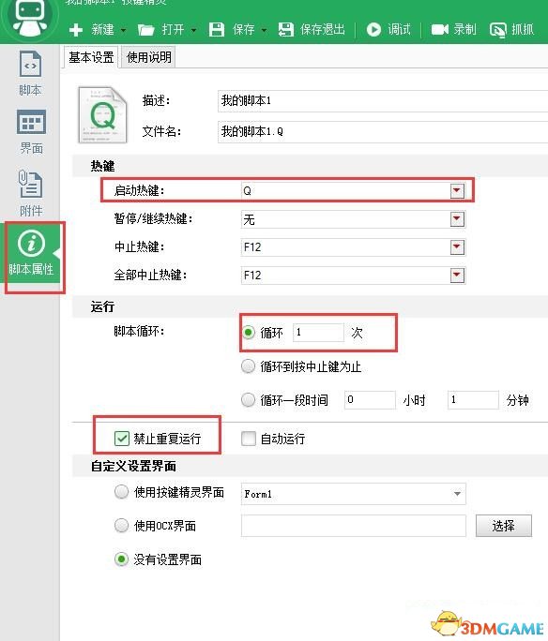Click the 选择 button

pyautogui.click(x=503, y=526)
